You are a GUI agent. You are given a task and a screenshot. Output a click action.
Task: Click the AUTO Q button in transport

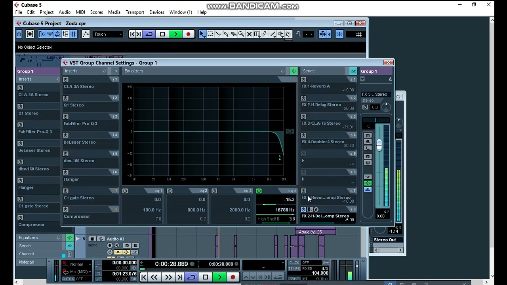tap(68, 279)
